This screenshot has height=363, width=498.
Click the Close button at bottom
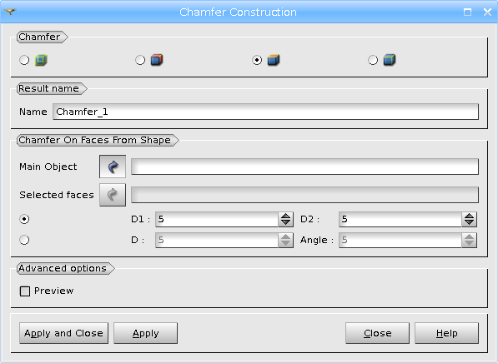pyautogui.click(x=377, y=333)
